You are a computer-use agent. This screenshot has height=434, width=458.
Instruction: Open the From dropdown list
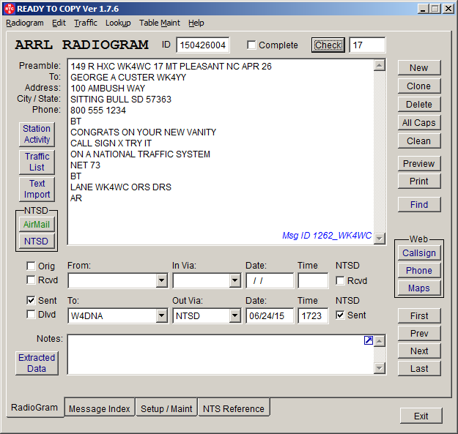click(161, 280)
